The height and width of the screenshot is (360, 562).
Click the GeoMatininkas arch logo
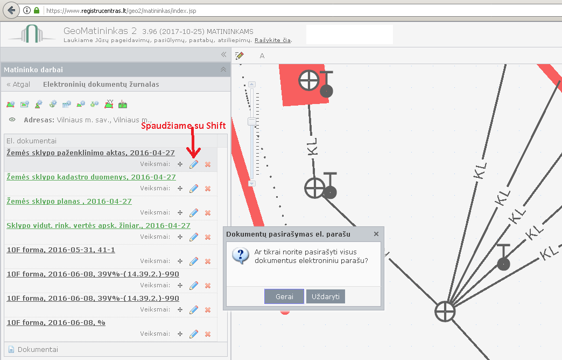(x=32, y=34)
